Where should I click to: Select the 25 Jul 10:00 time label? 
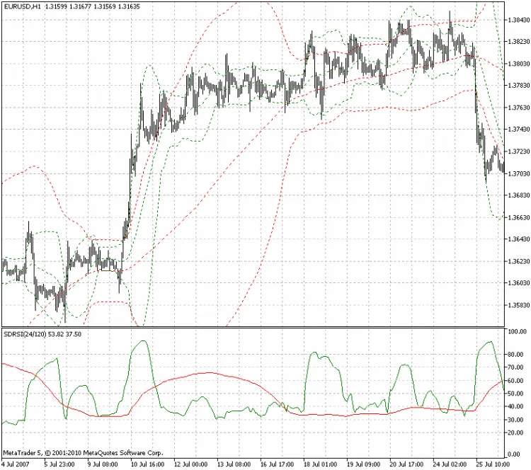[493, 464]
